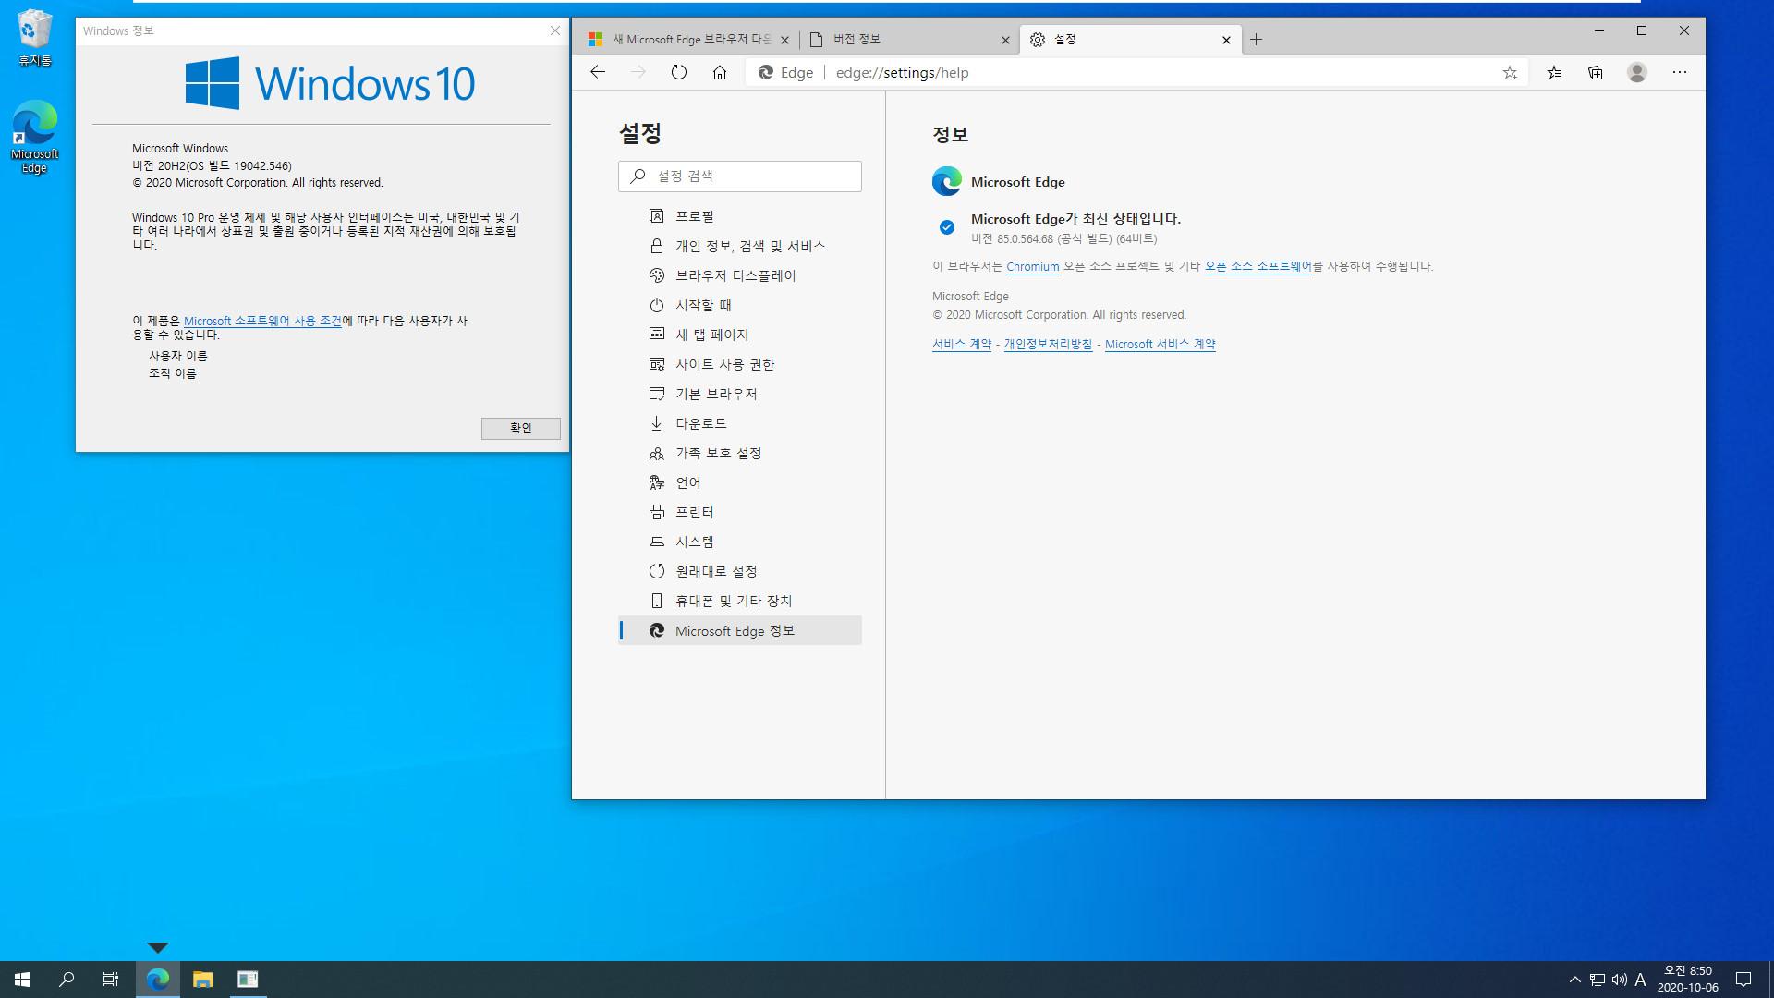Open a new tab with plus button

1256,40
